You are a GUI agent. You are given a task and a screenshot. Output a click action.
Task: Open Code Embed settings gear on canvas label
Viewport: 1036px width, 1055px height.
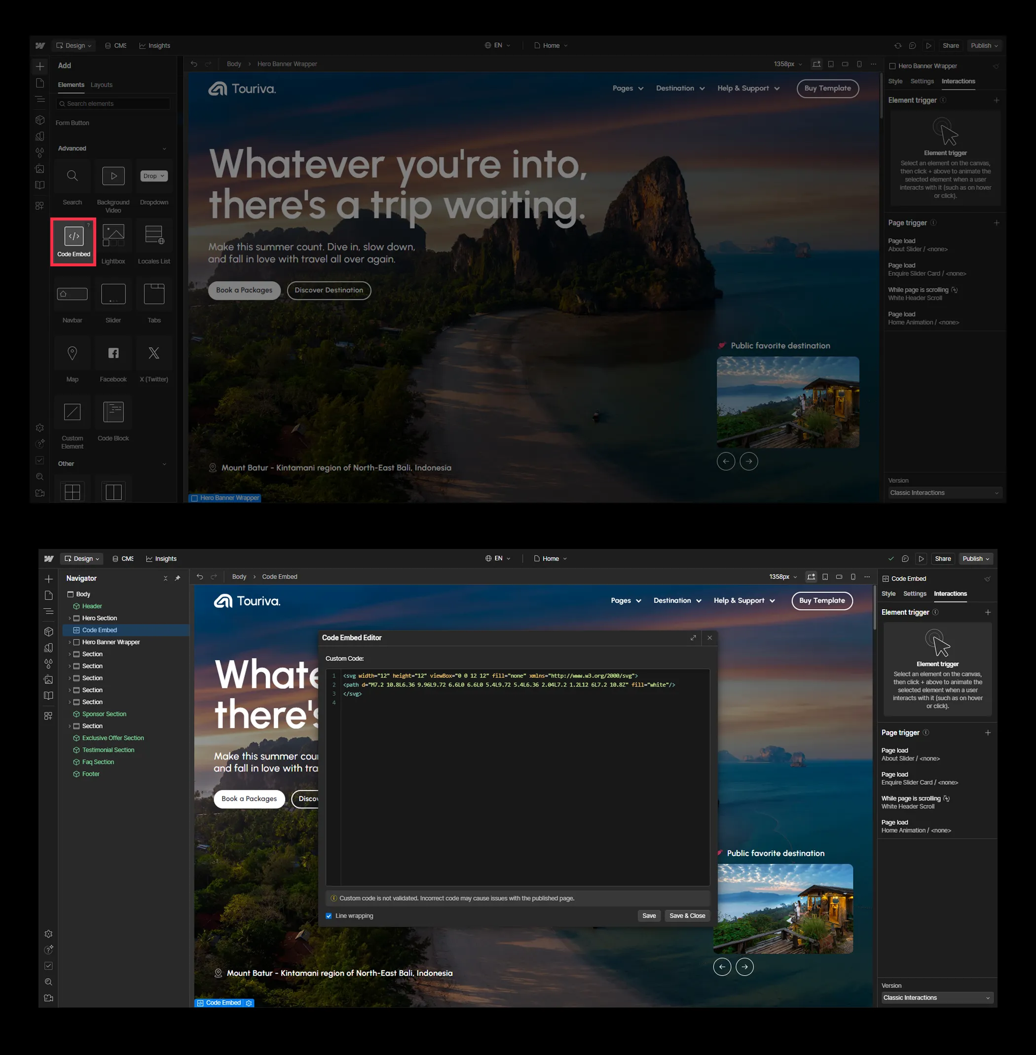249,1003
